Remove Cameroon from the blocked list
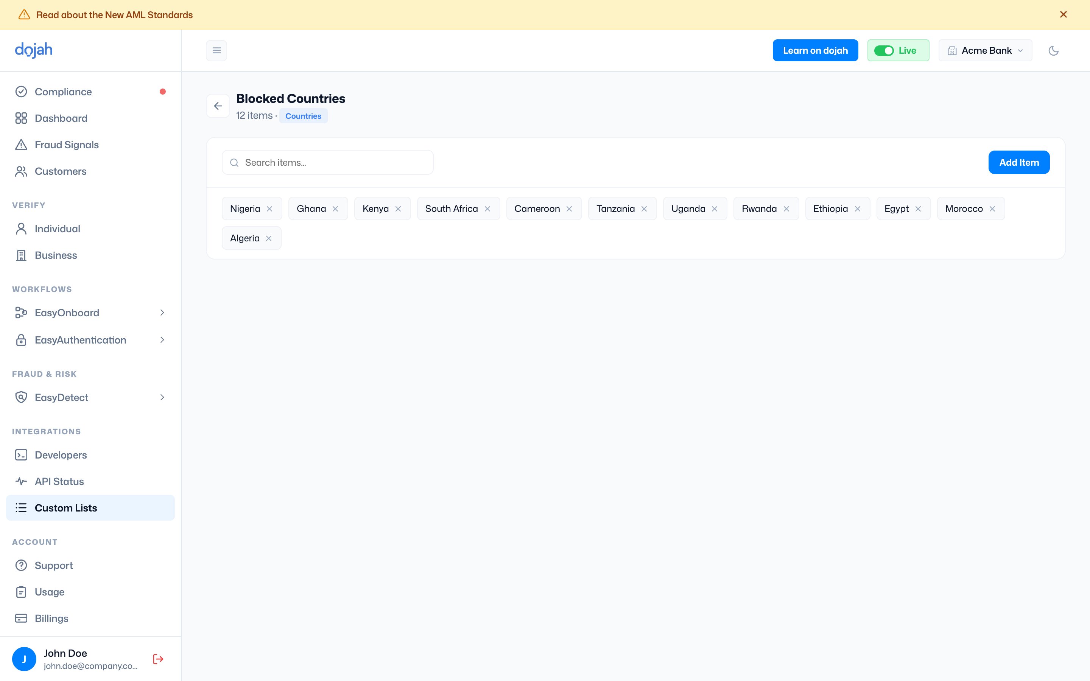1090x681 pixels. [569, 208]
